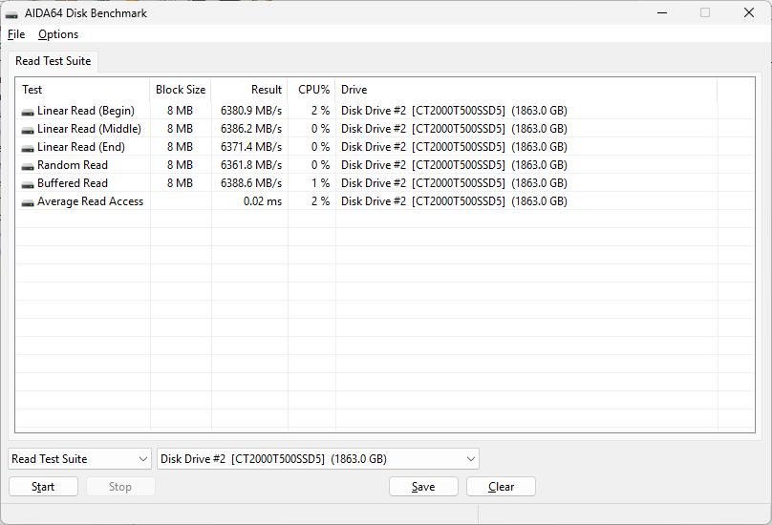Sort by the Result column header
772x525 pixels.
(x=249, y=90)
